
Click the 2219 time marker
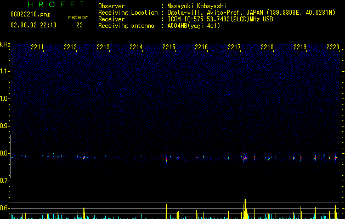tap(300, 47)
